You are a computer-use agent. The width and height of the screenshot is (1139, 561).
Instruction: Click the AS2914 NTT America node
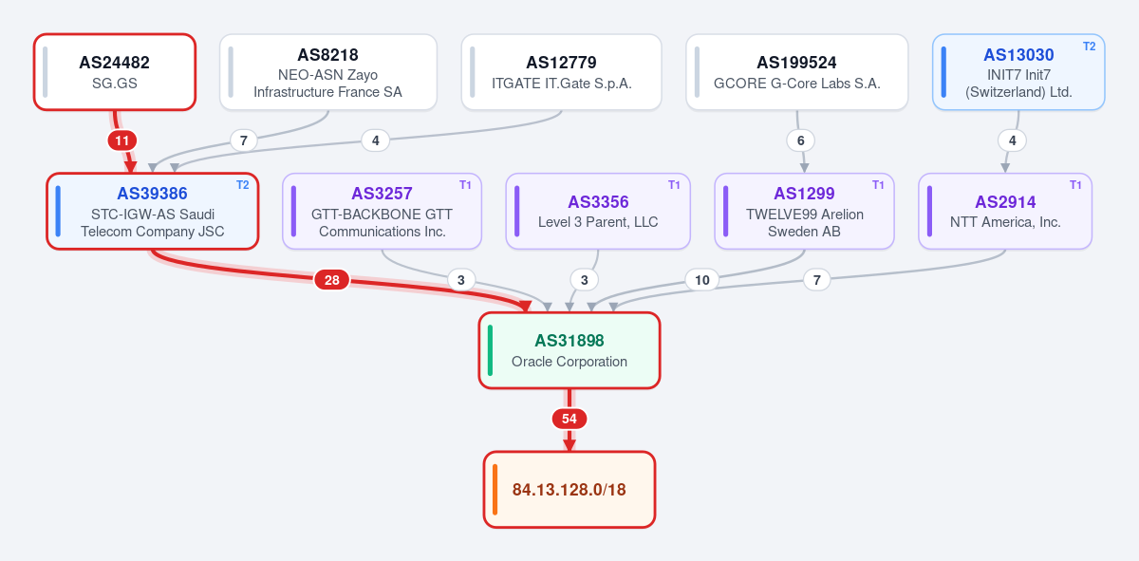[1005, 212]
